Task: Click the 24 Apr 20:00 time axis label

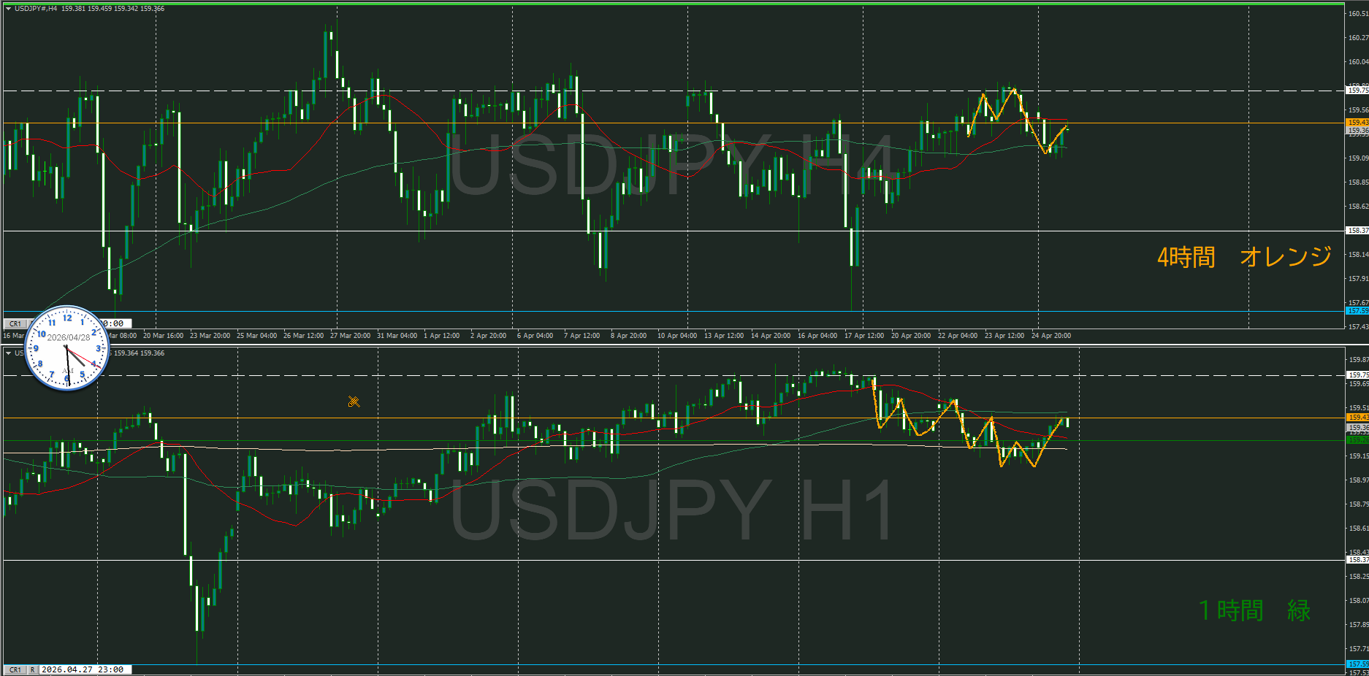Action: (1050, 336)
